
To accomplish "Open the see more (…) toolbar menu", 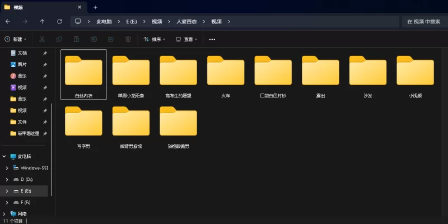I will (212, 39).
